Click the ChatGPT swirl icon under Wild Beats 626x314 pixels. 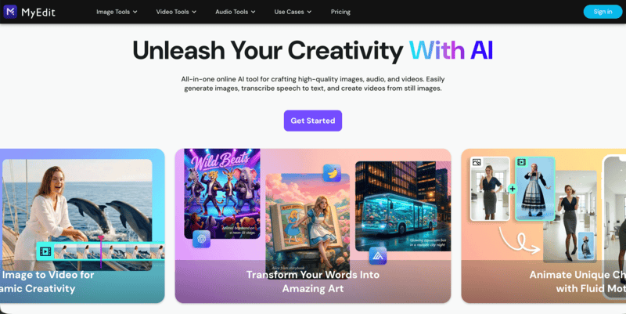pos(202,239)
